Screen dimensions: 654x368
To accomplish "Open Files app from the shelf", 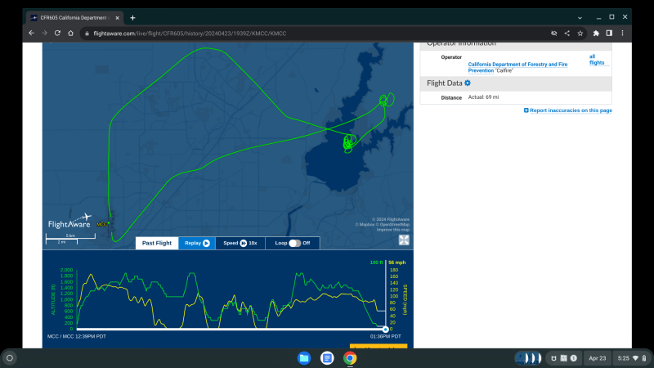I will coord(304,358).
